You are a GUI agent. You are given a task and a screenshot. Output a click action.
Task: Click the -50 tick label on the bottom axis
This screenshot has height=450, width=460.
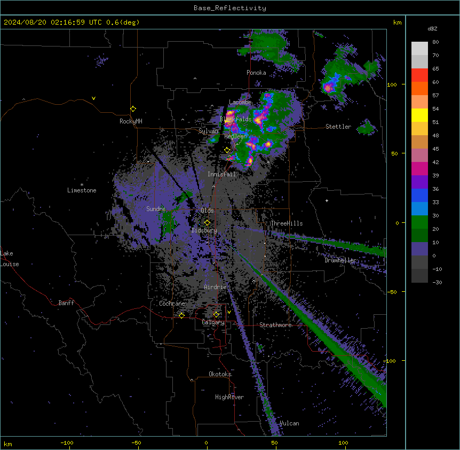click(136, 443)
